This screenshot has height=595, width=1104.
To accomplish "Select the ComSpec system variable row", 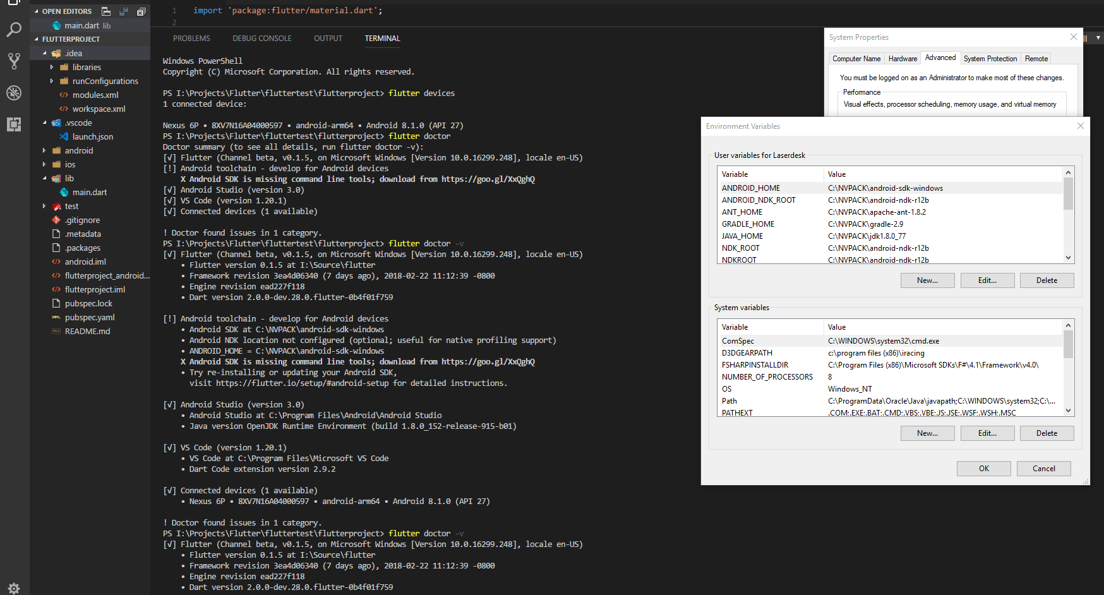I will 890,341.
